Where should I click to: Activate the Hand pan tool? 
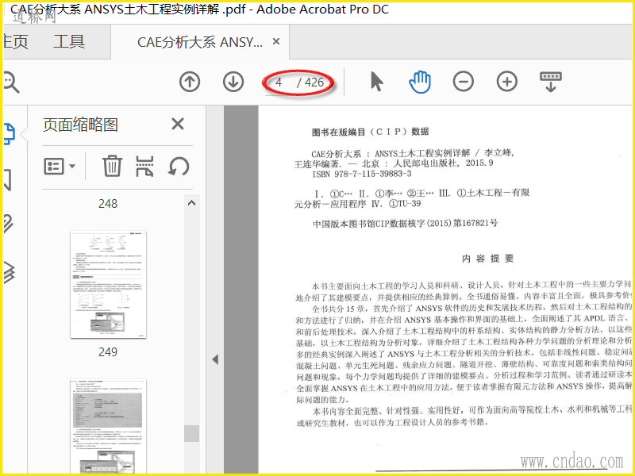point(420,82)
